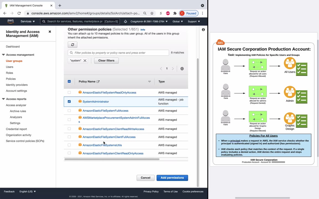
Task: Open the Chrome extensions puzzle icon
Action: point(175,13)
